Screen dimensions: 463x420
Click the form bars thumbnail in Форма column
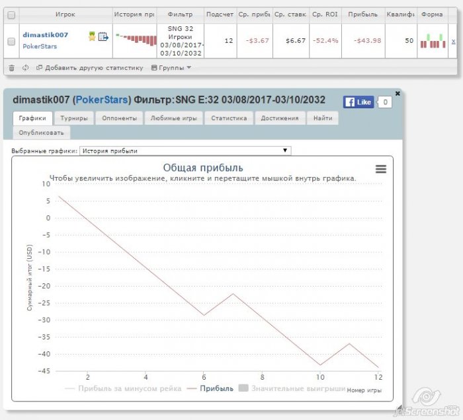point(433,41)
